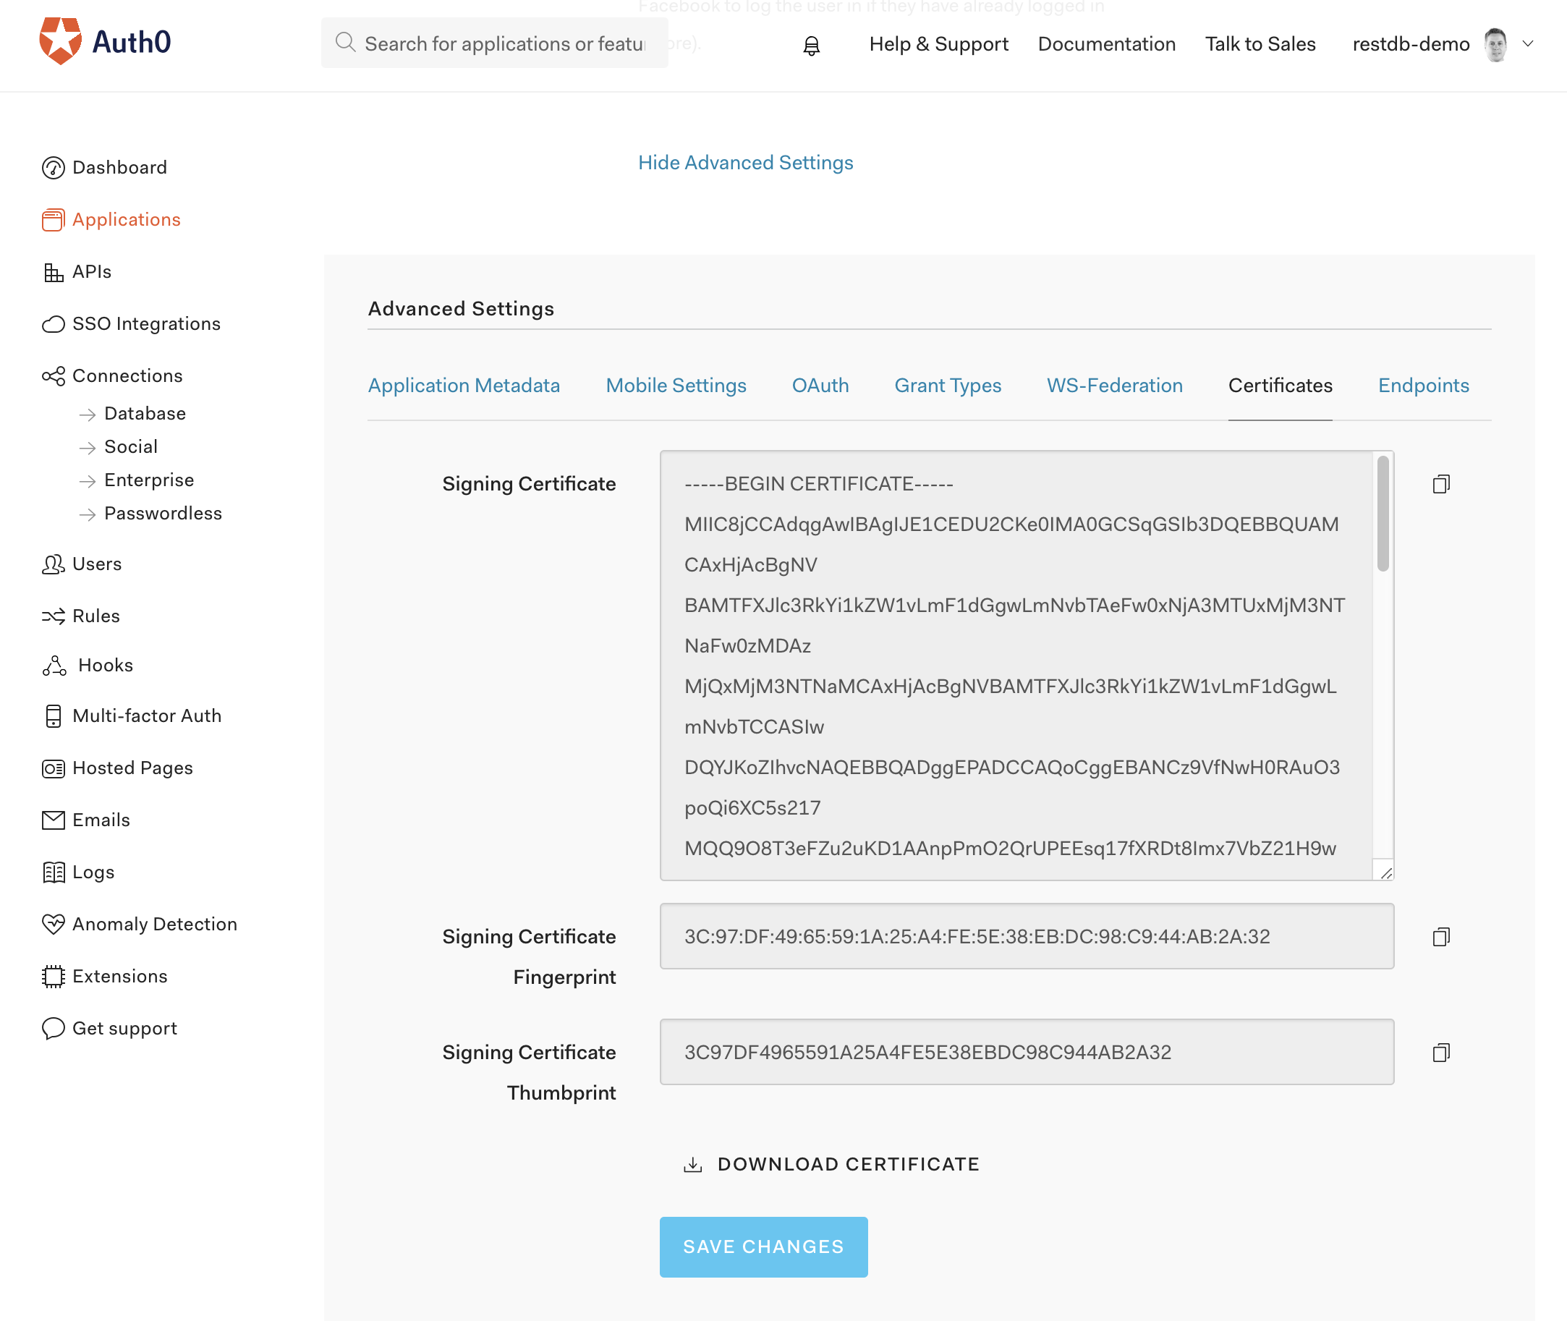Screen dimensions: 1567x1321
Task: Click the Thumbprint value field
Action: 1027,1052
